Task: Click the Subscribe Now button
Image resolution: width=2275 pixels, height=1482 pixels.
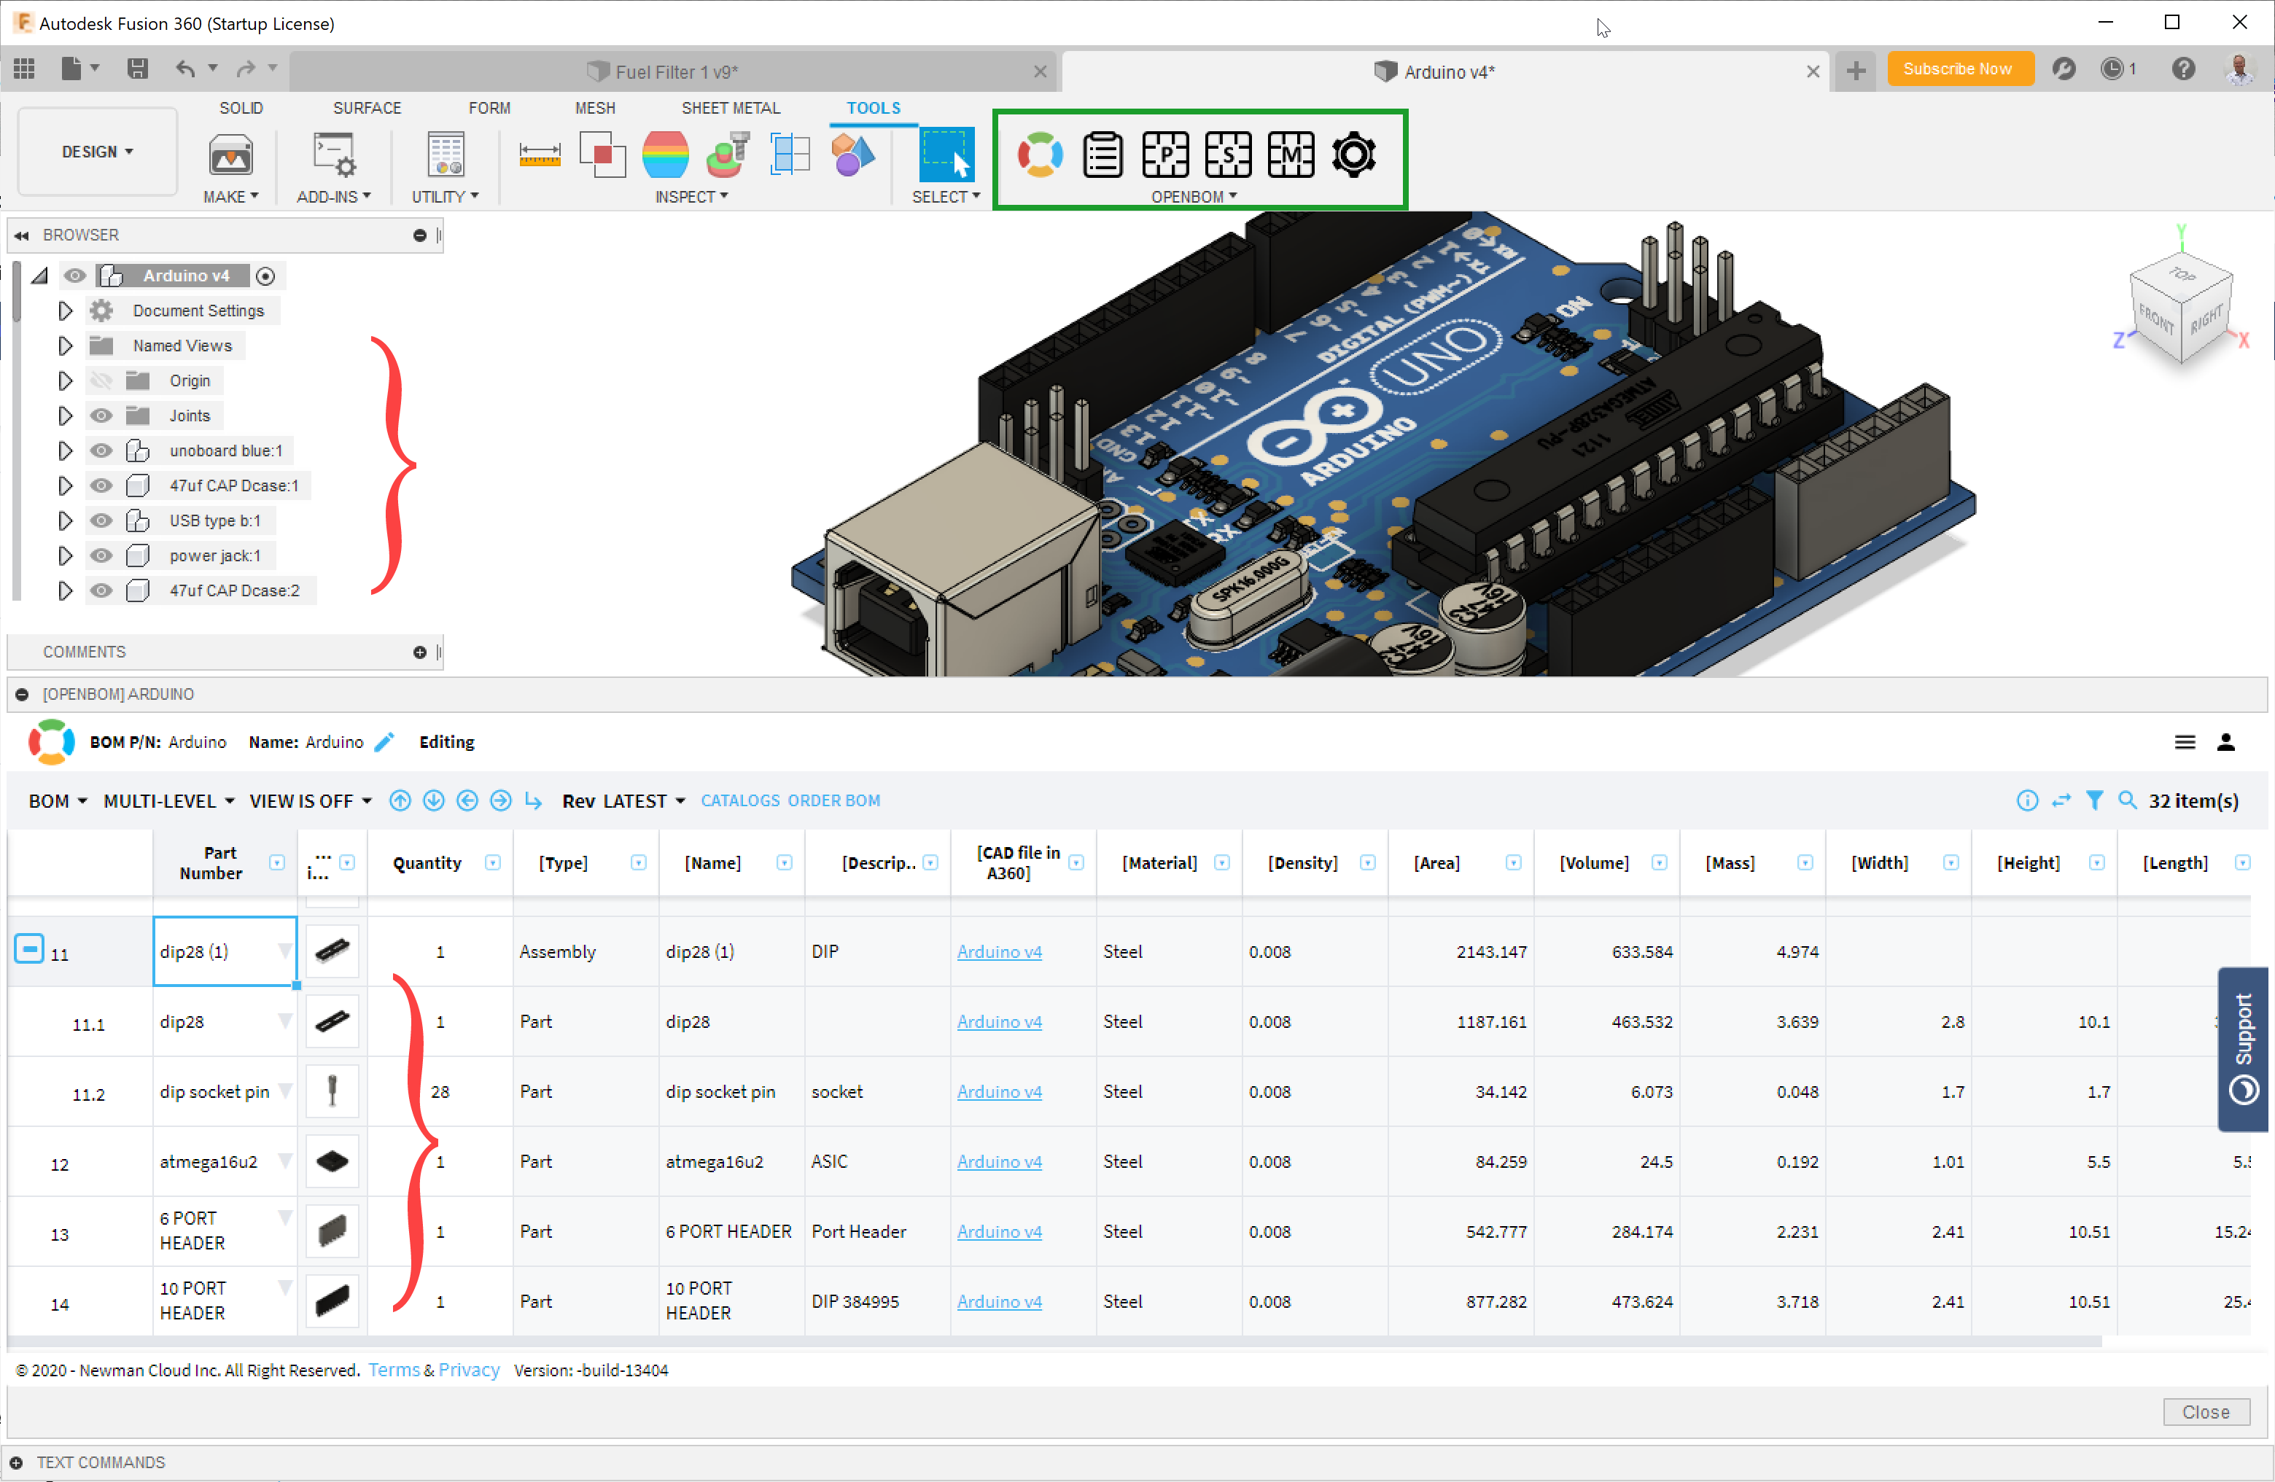Action: coord(1956,69)
